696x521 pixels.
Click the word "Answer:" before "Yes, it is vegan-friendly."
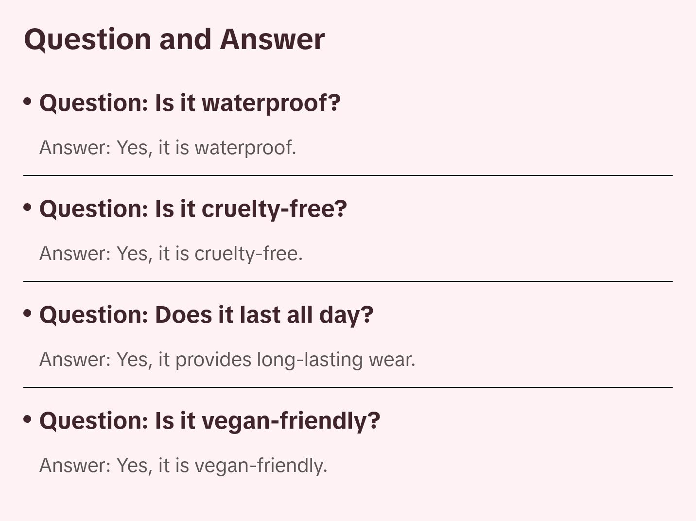[75, 466]
